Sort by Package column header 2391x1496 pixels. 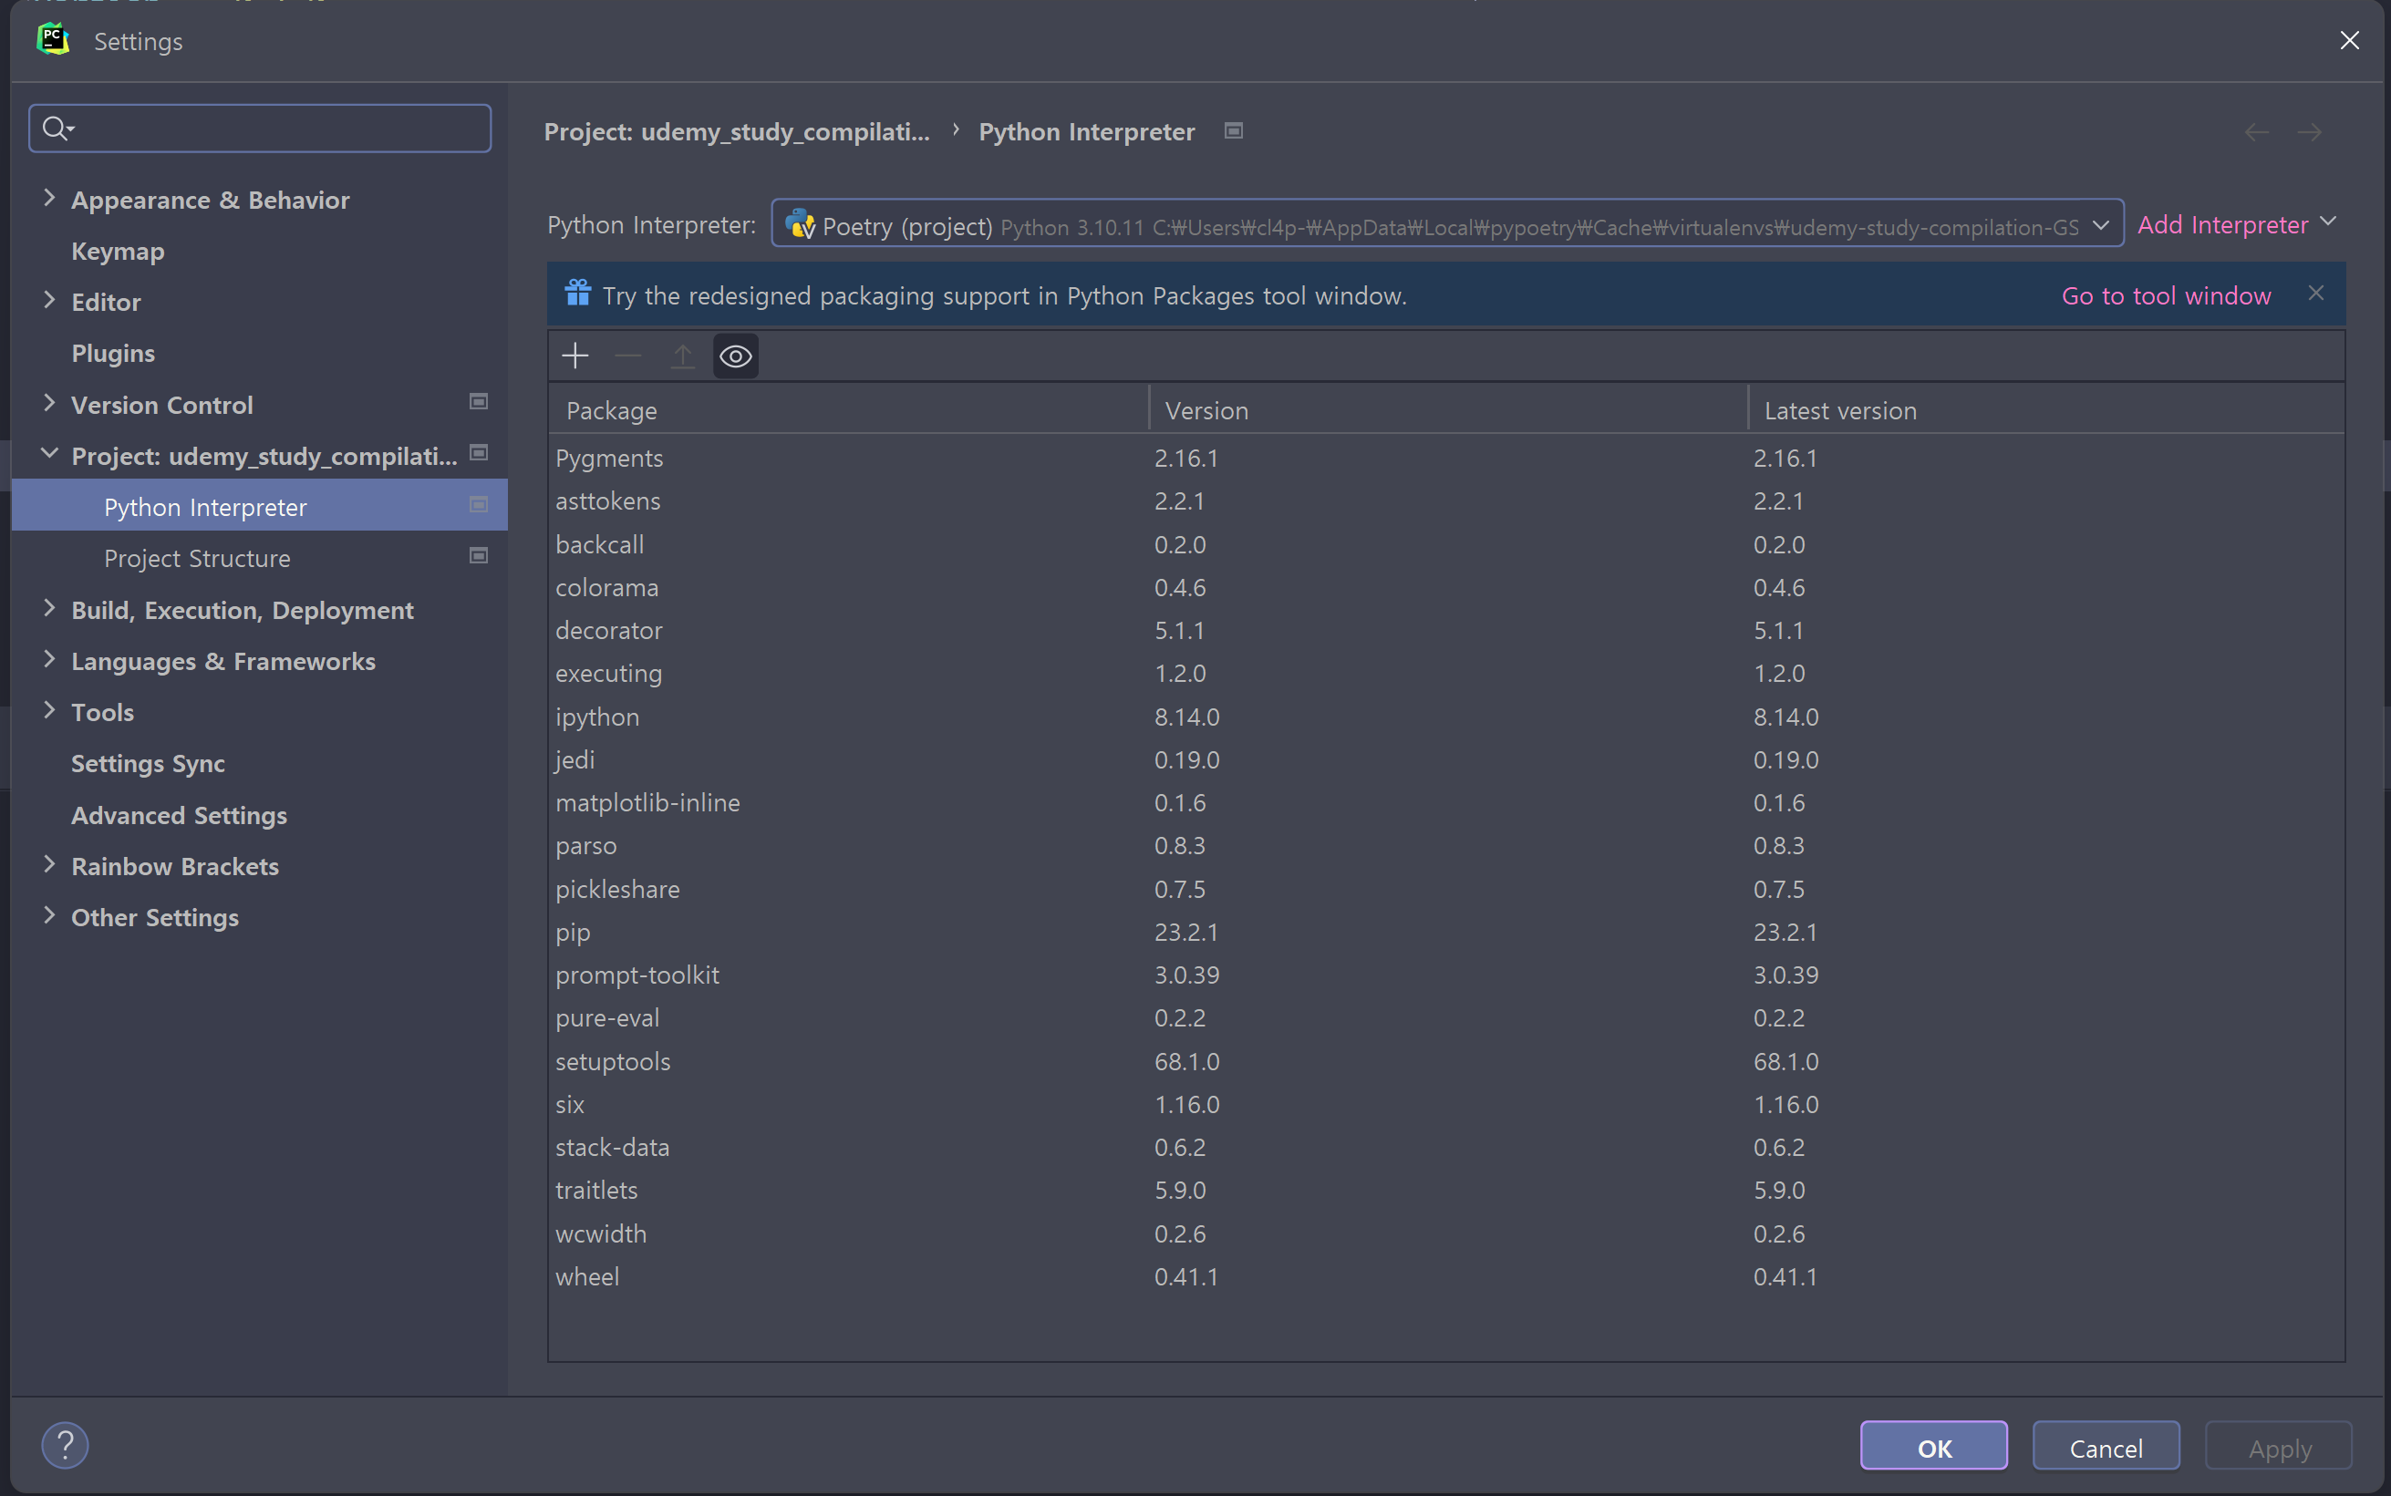848,409
